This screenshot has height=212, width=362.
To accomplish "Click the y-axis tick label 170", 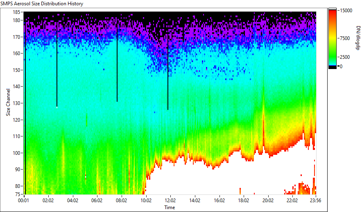I will (x=17, y=37).
